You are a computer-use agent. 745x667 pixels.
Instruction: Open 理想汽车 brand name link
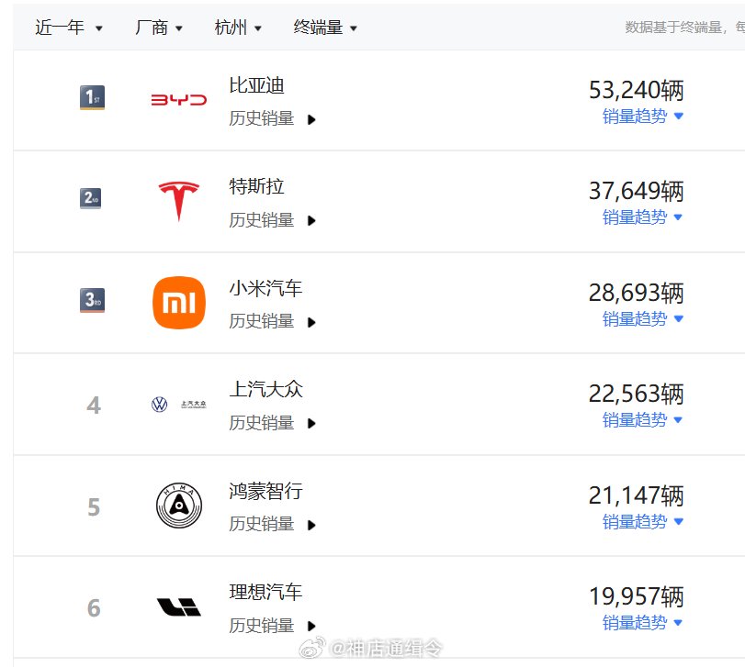click(x=265, y=593)
